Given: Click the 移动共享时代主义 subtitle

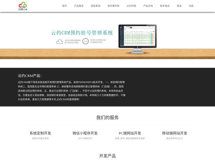Looking at the screenshot, I should point(175,138).
